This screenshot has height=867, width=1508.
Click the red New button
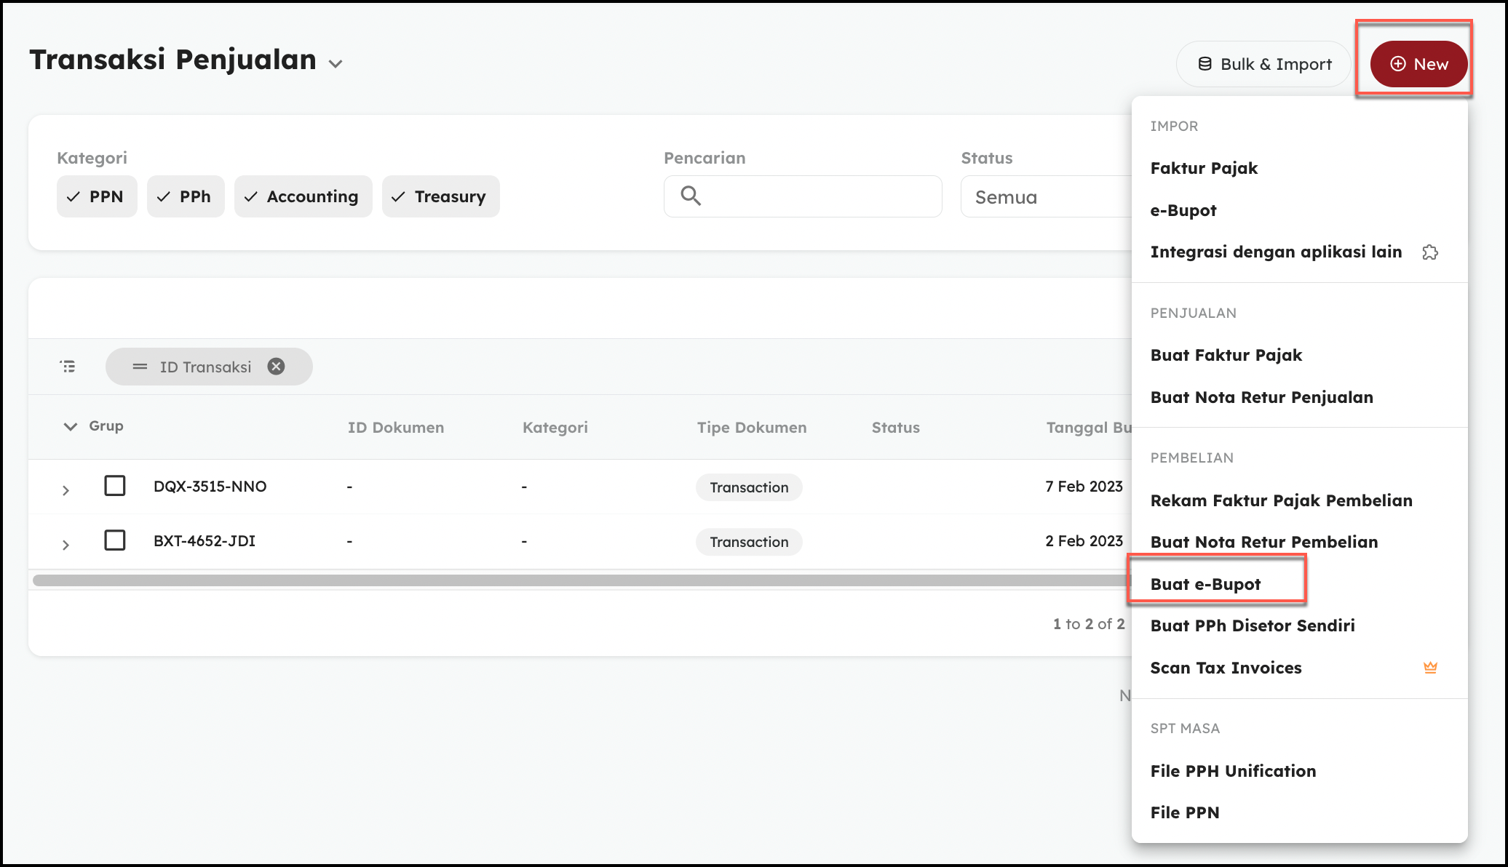click(1418, 64)
